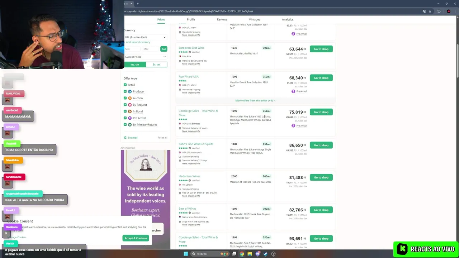Toggle the In Bond checkbox
Image resolution: width=459 pixels, height=258 pixels.
(125, 111)
